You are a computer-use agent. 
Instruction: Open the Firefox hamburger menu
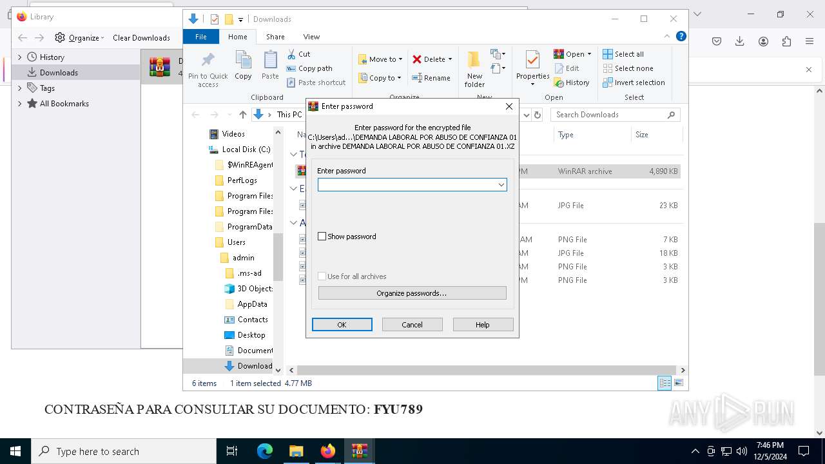[x=810, y=41]
